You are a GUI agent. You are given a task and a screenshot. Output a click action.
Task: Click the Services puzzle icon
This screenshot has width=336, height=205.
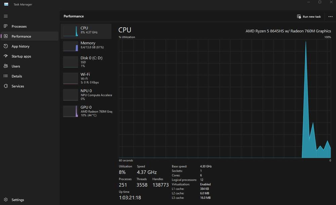tap(6, 86)
